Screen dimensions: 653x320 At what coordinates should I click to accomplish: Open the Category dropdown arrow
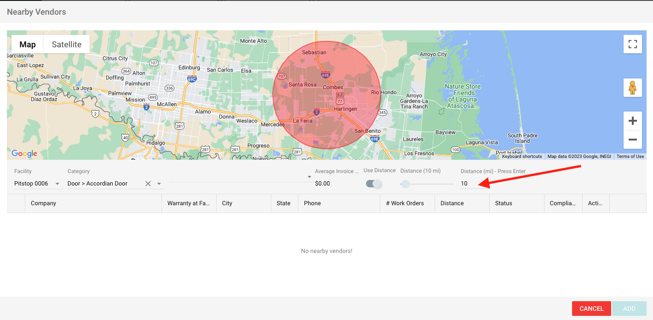[x=159, y=184]
